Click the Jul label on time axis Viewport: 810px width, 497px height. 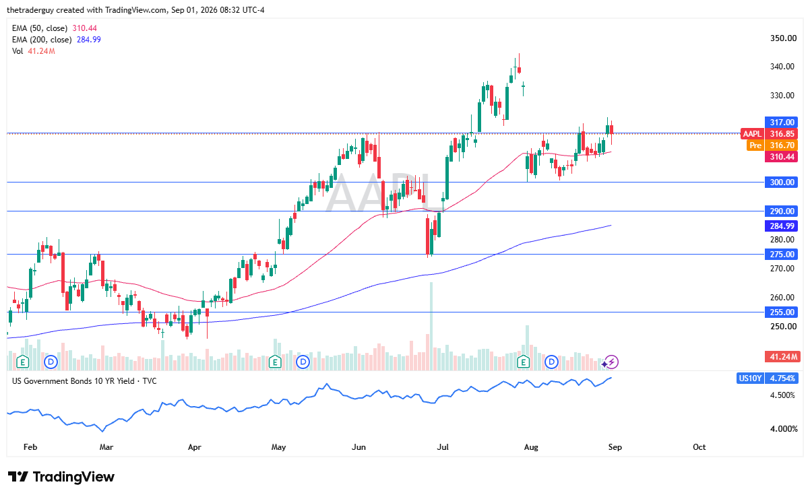click(x=443, y=446)
